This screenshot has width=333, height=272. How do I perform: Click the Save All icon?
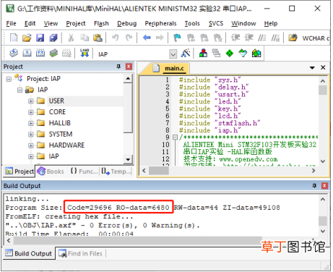coord(53,38)
